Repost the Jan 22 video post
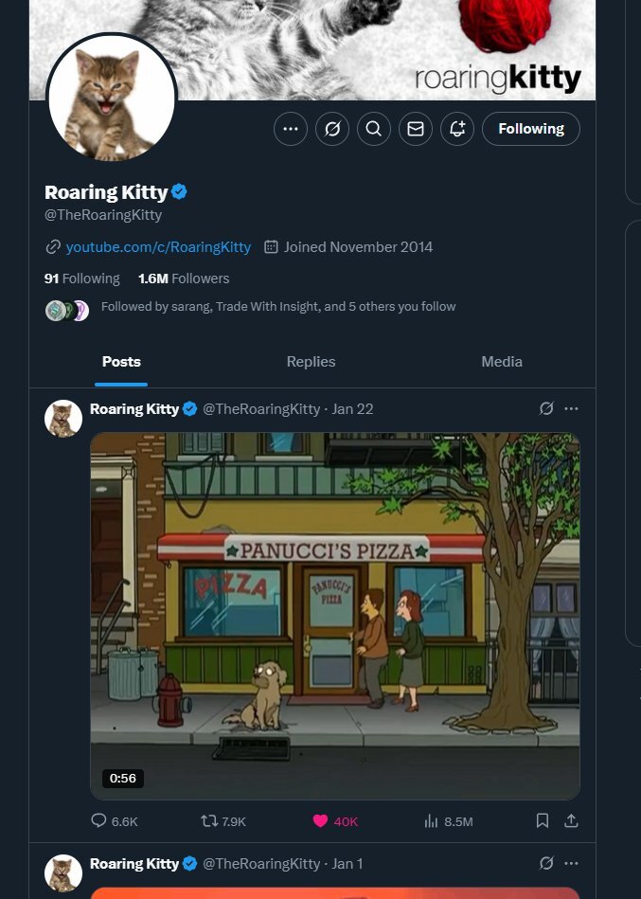 [223, 821]
